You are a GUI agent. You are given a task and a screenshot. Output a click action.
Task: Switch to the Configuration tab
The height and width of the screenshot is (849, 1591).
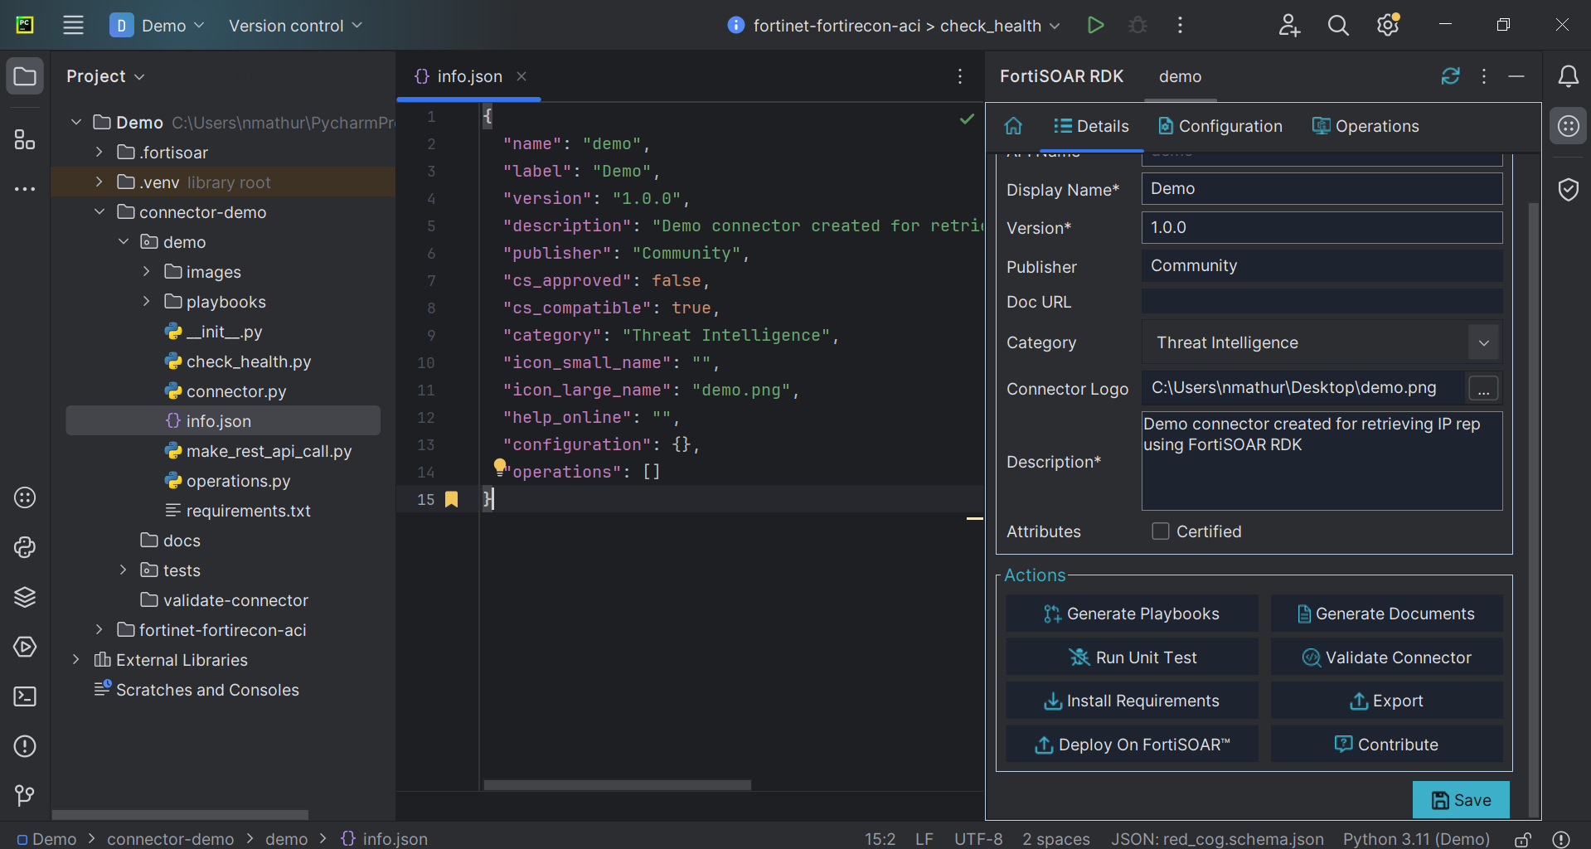1220,126
